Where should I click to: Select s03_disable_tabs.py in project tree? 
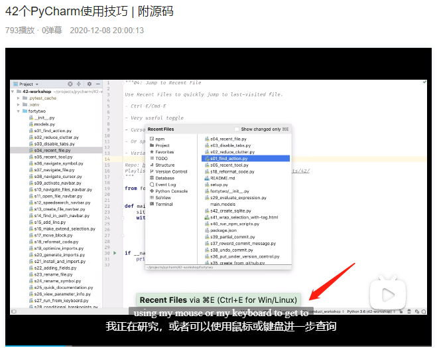tap(52, 143)
